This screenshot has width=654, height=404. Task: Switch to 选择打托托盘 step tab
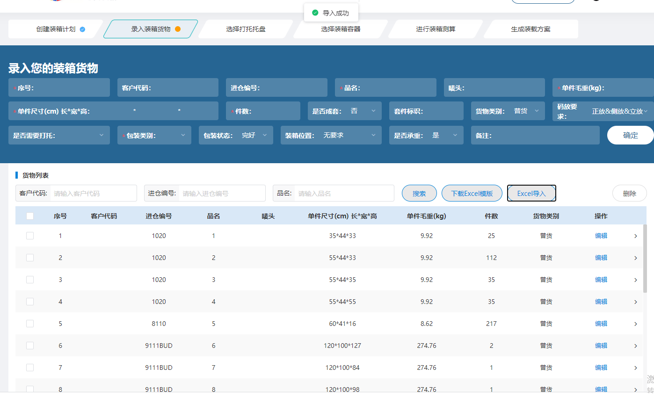point(246,29)
